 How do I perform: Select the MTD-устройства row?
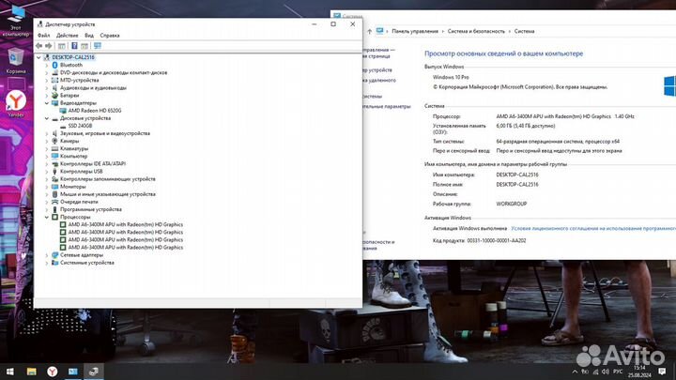[x=79, y=80]
